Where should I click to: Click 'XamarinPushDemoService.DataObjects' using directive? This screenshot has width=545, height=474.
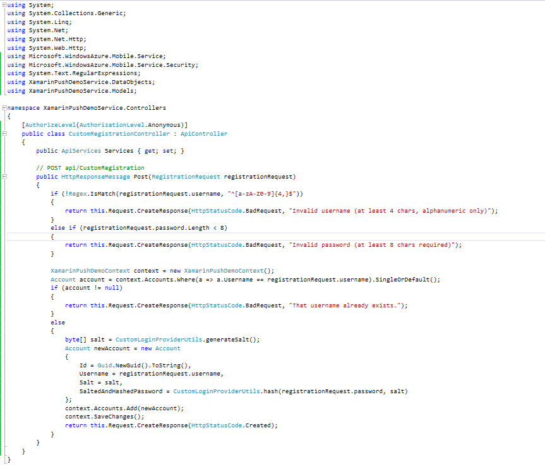point(90,82)
